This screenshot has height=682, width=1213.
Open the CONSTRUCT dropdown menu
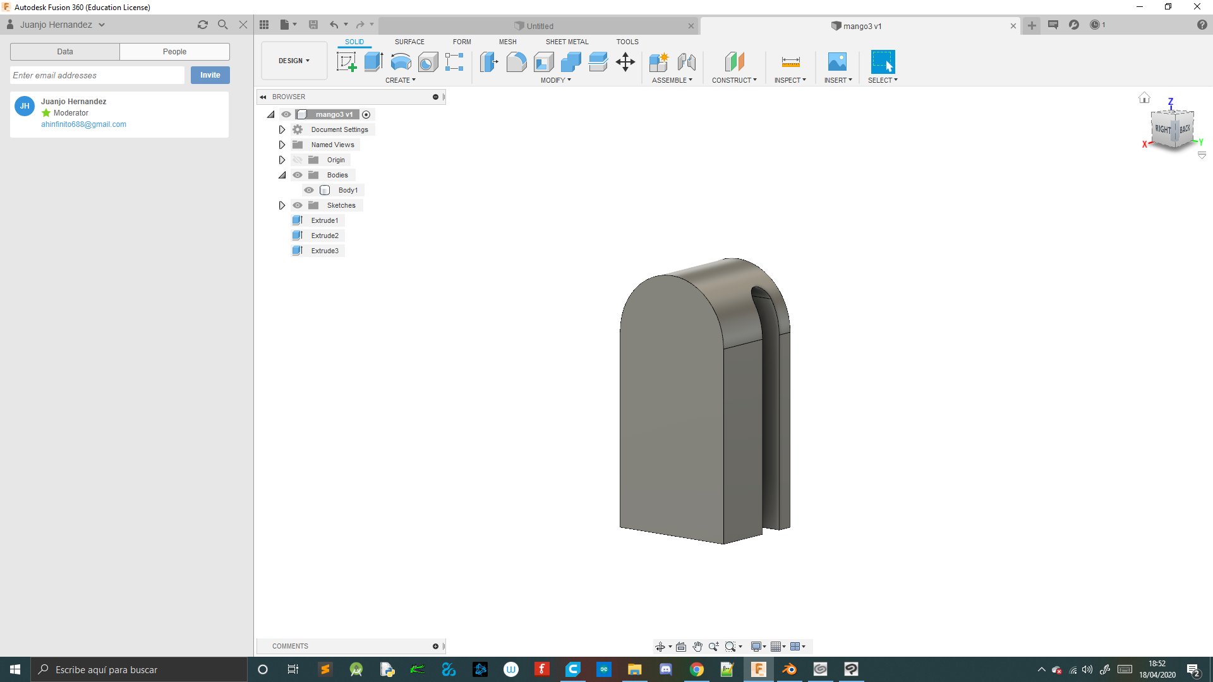[733, 80]
